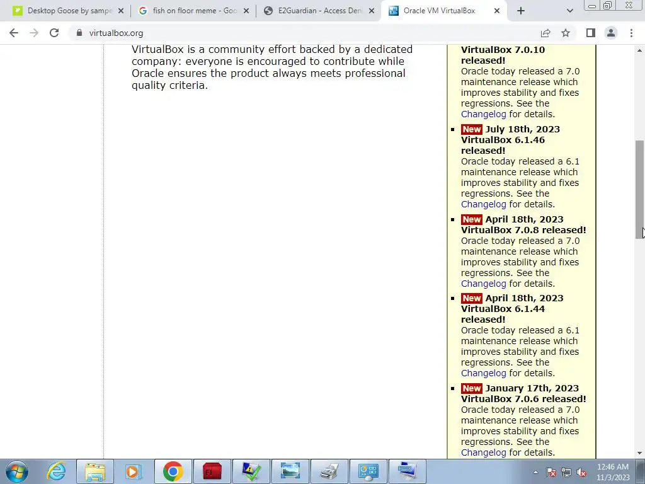Expand the tab search chevron
Screen dimensions: 645x484
569,11
